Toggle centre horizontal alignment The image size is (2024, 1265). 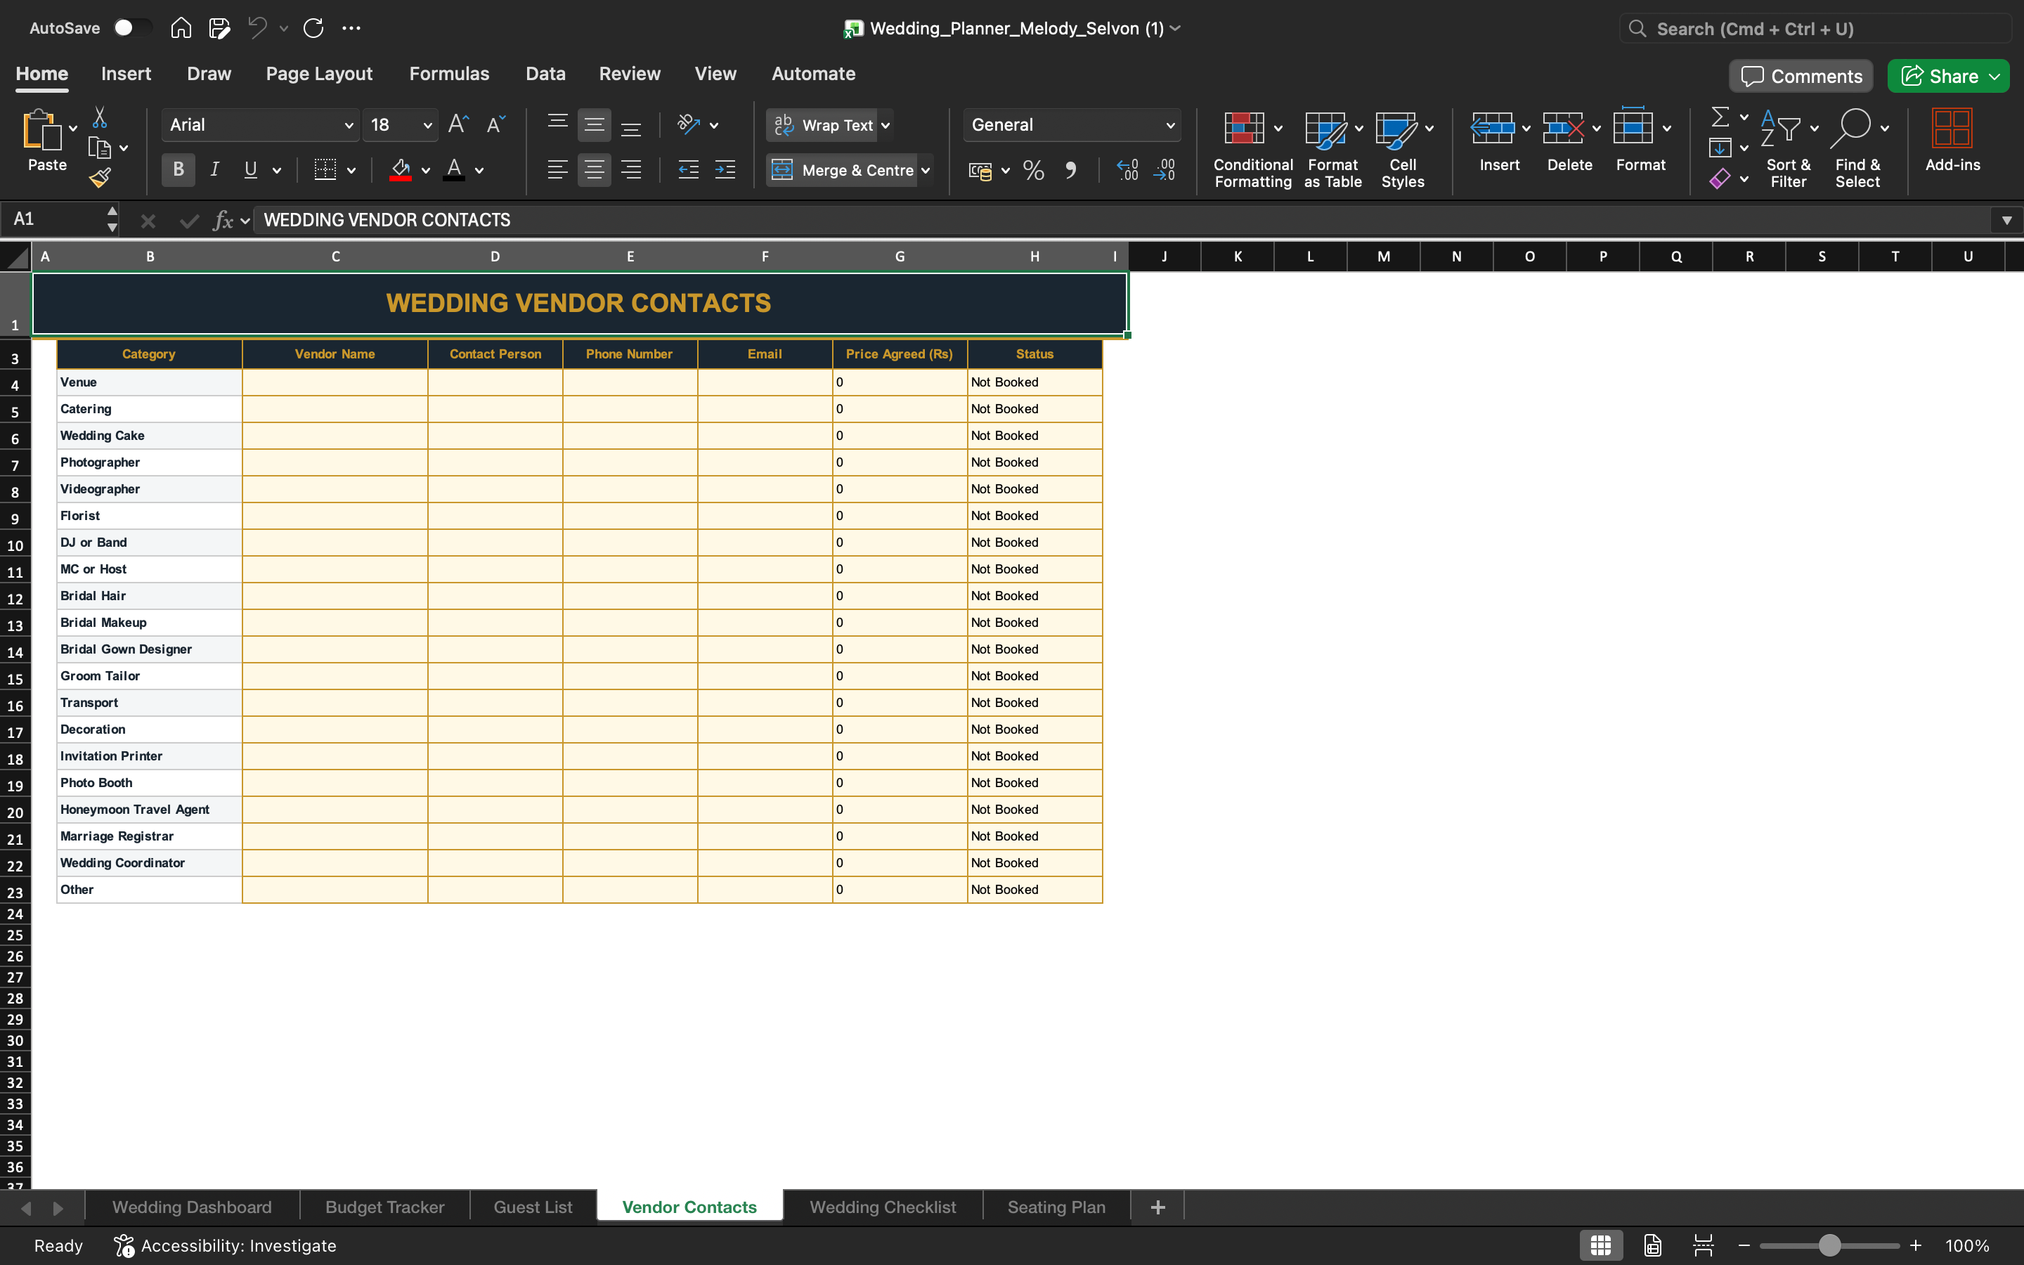pyautogui.click(x=594, y=170)
